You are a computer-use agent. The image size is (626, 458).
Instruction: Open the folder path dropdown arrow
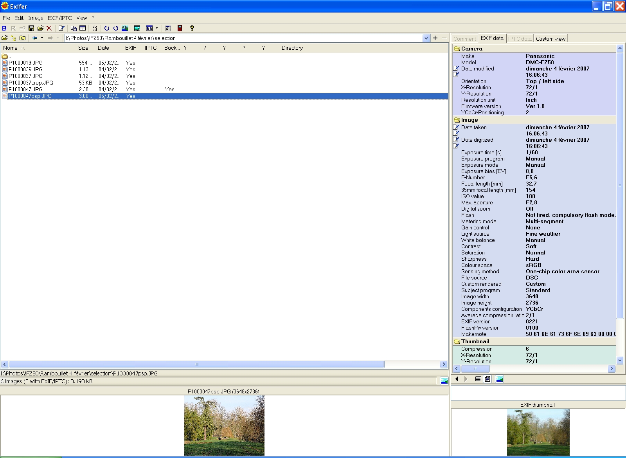click(x=426, y=38)
